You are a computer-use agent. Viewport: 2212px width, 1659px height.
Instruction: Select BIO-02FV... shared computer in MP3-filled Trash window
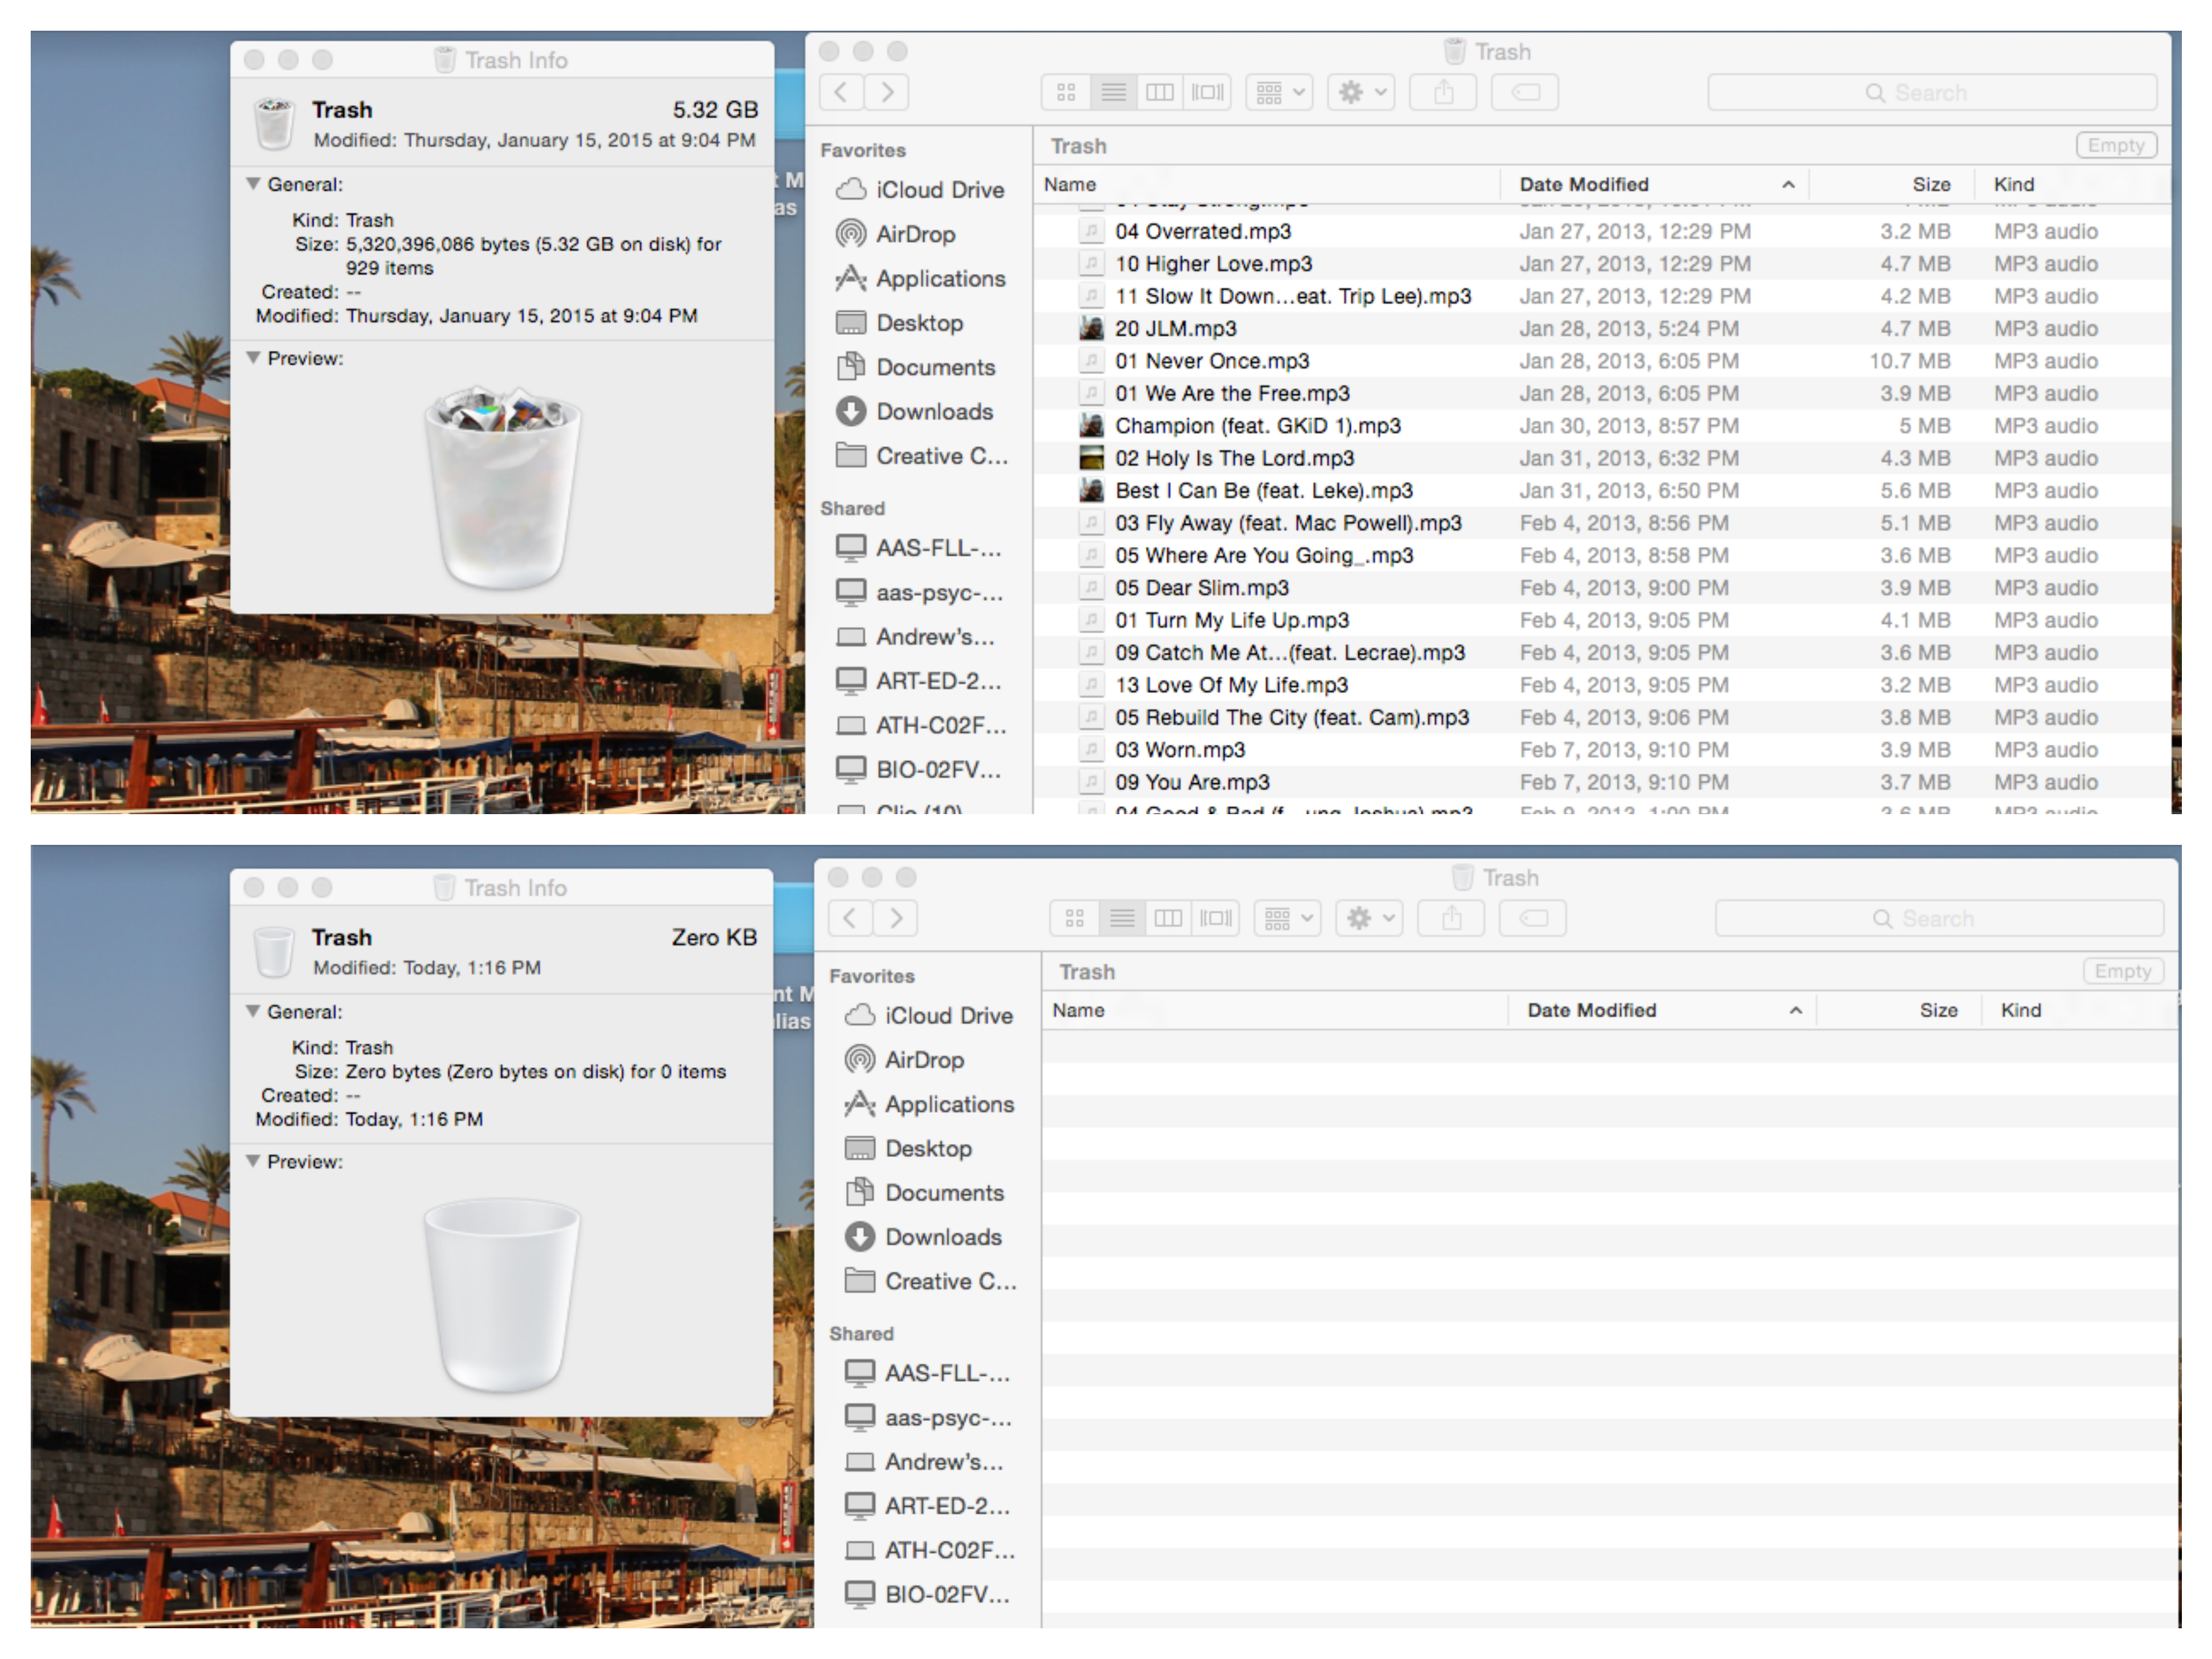point(918,769)
